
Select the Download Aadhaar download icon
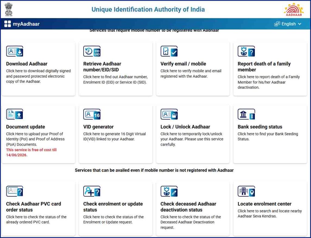coord(14,51)
